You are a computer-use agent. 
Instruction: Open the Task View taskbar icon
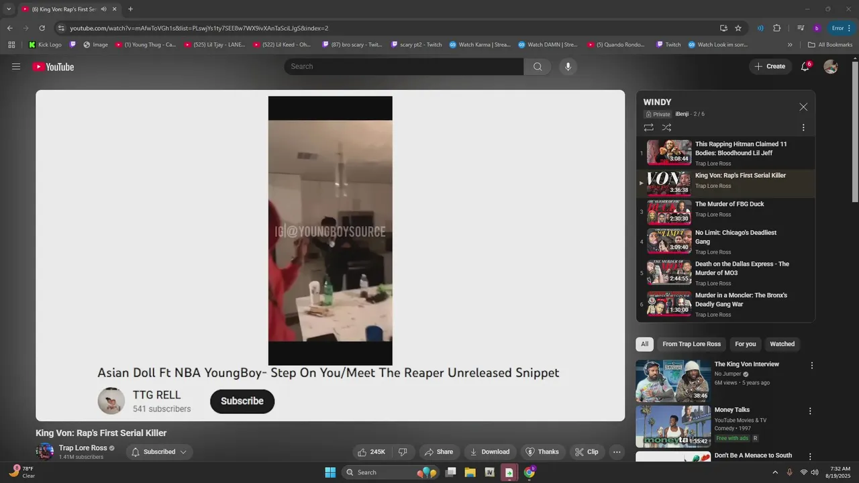click(x=451, y=472)
